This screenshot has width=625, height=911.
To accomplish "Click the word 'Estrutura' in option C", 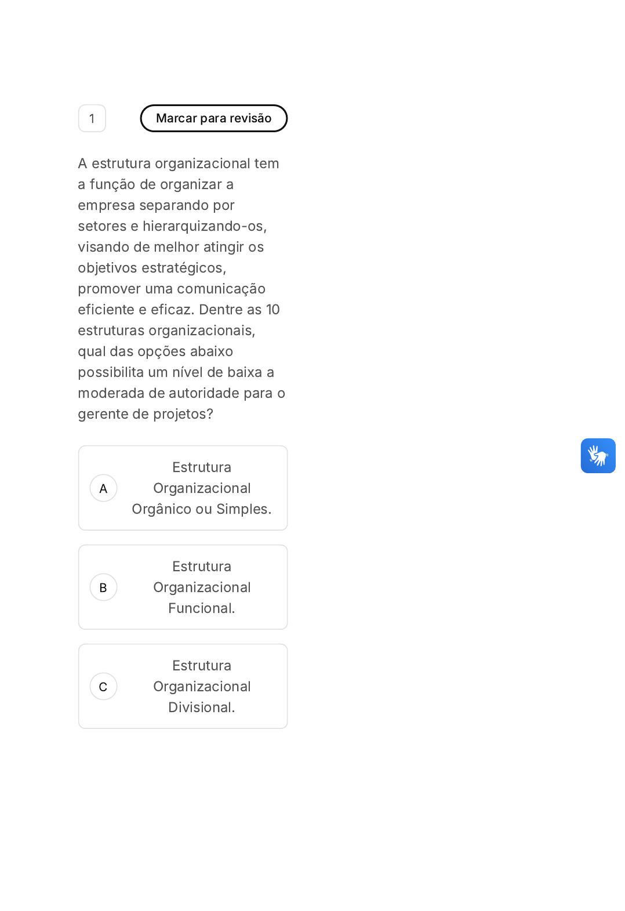I will (x=201, y=666).
